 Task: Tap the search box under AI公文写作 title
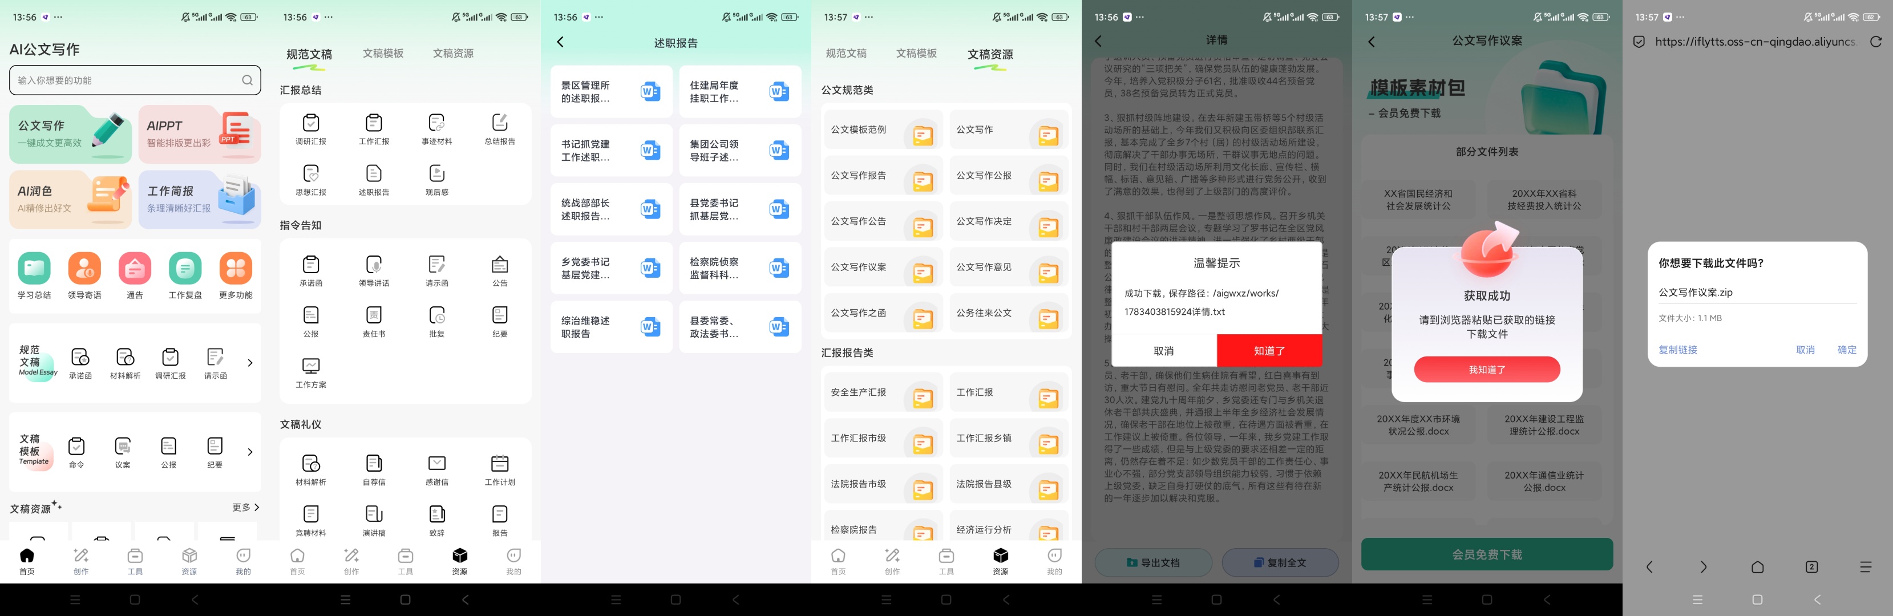135,80
